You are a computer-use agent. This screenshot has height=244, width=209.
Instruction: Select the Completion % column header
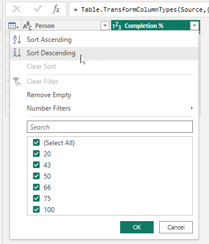point(155,26)
